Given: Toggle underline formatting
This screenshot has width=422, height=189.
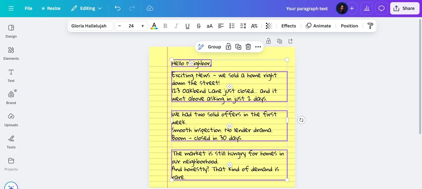Looking at the screenshot, I should tap(188, 26).
